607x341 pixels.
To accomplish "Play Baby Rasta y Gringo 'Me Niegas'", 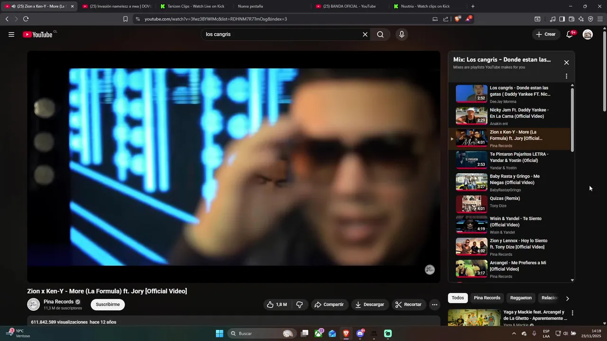I will [510, 183].
